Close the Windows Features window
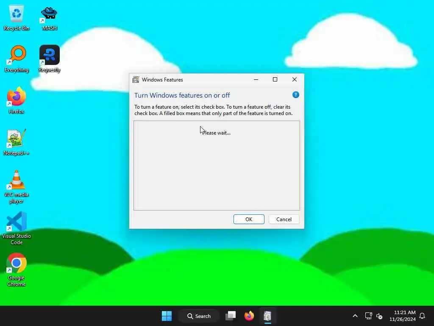 point(295,79)
